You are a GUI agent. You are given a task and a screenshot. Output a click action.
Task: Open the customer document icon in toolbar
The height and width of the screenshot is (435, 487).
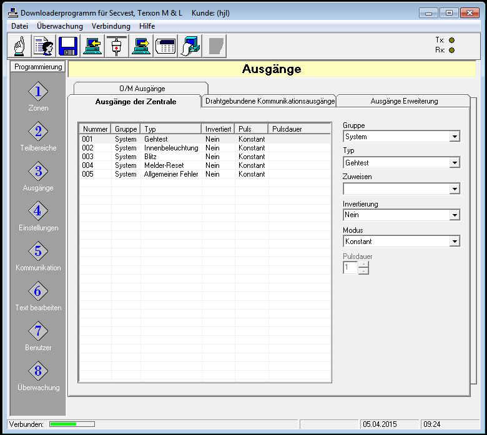coord(44,46)
